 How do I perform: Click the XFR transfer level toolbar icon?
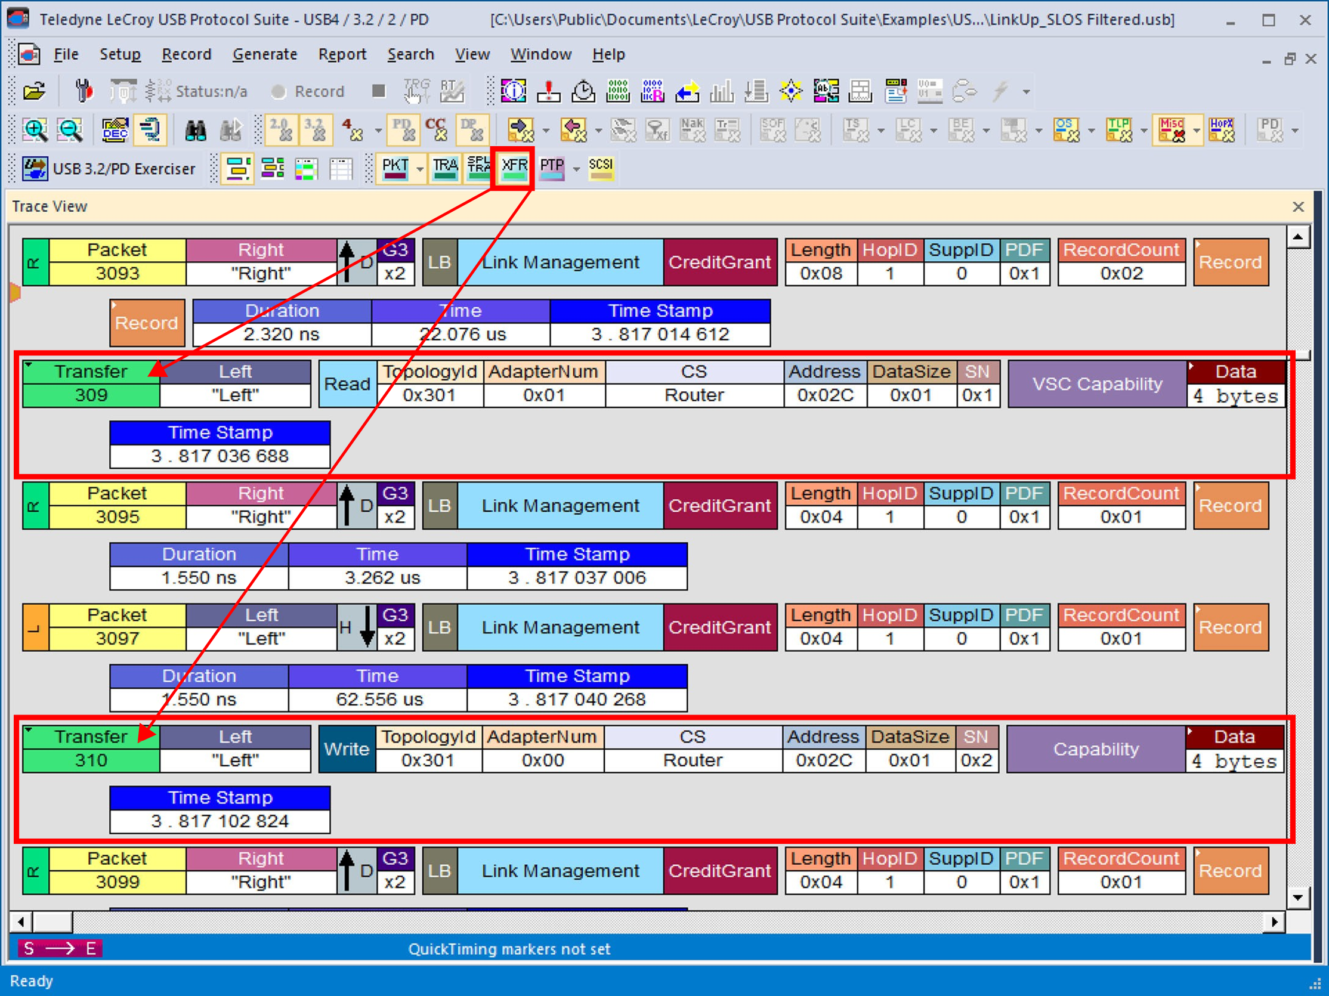[514, 169]
